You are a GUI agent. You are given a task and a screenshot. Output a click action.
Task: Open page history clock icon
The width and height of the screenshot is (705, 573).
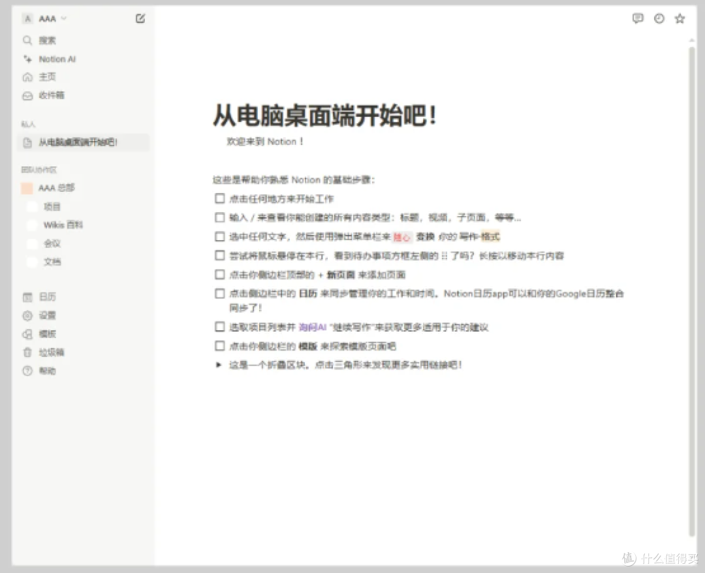tap(659, 18)
